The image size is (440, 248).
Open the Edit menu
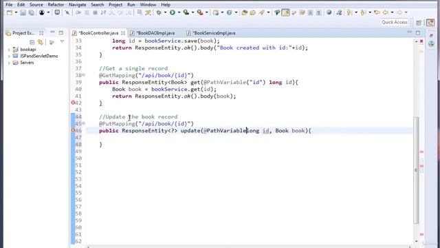21,5
